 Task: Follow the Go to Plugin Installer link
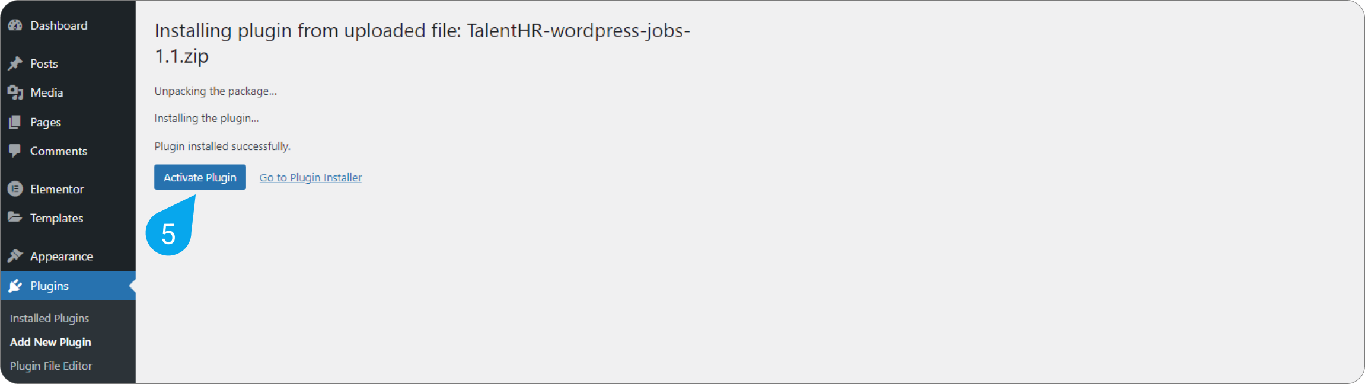[x=310, y=178]
